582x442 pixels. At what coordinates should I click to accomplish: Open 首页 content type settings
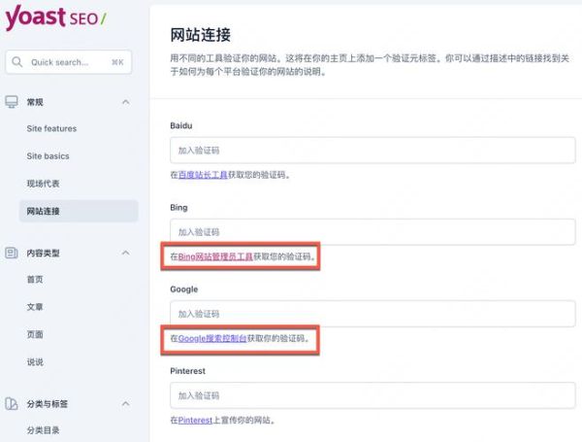35,279
